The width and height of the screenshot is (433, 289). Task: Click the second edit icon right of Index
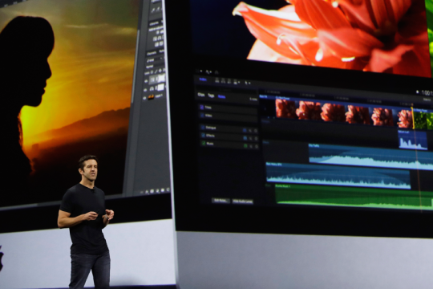(x=223, y=81)
